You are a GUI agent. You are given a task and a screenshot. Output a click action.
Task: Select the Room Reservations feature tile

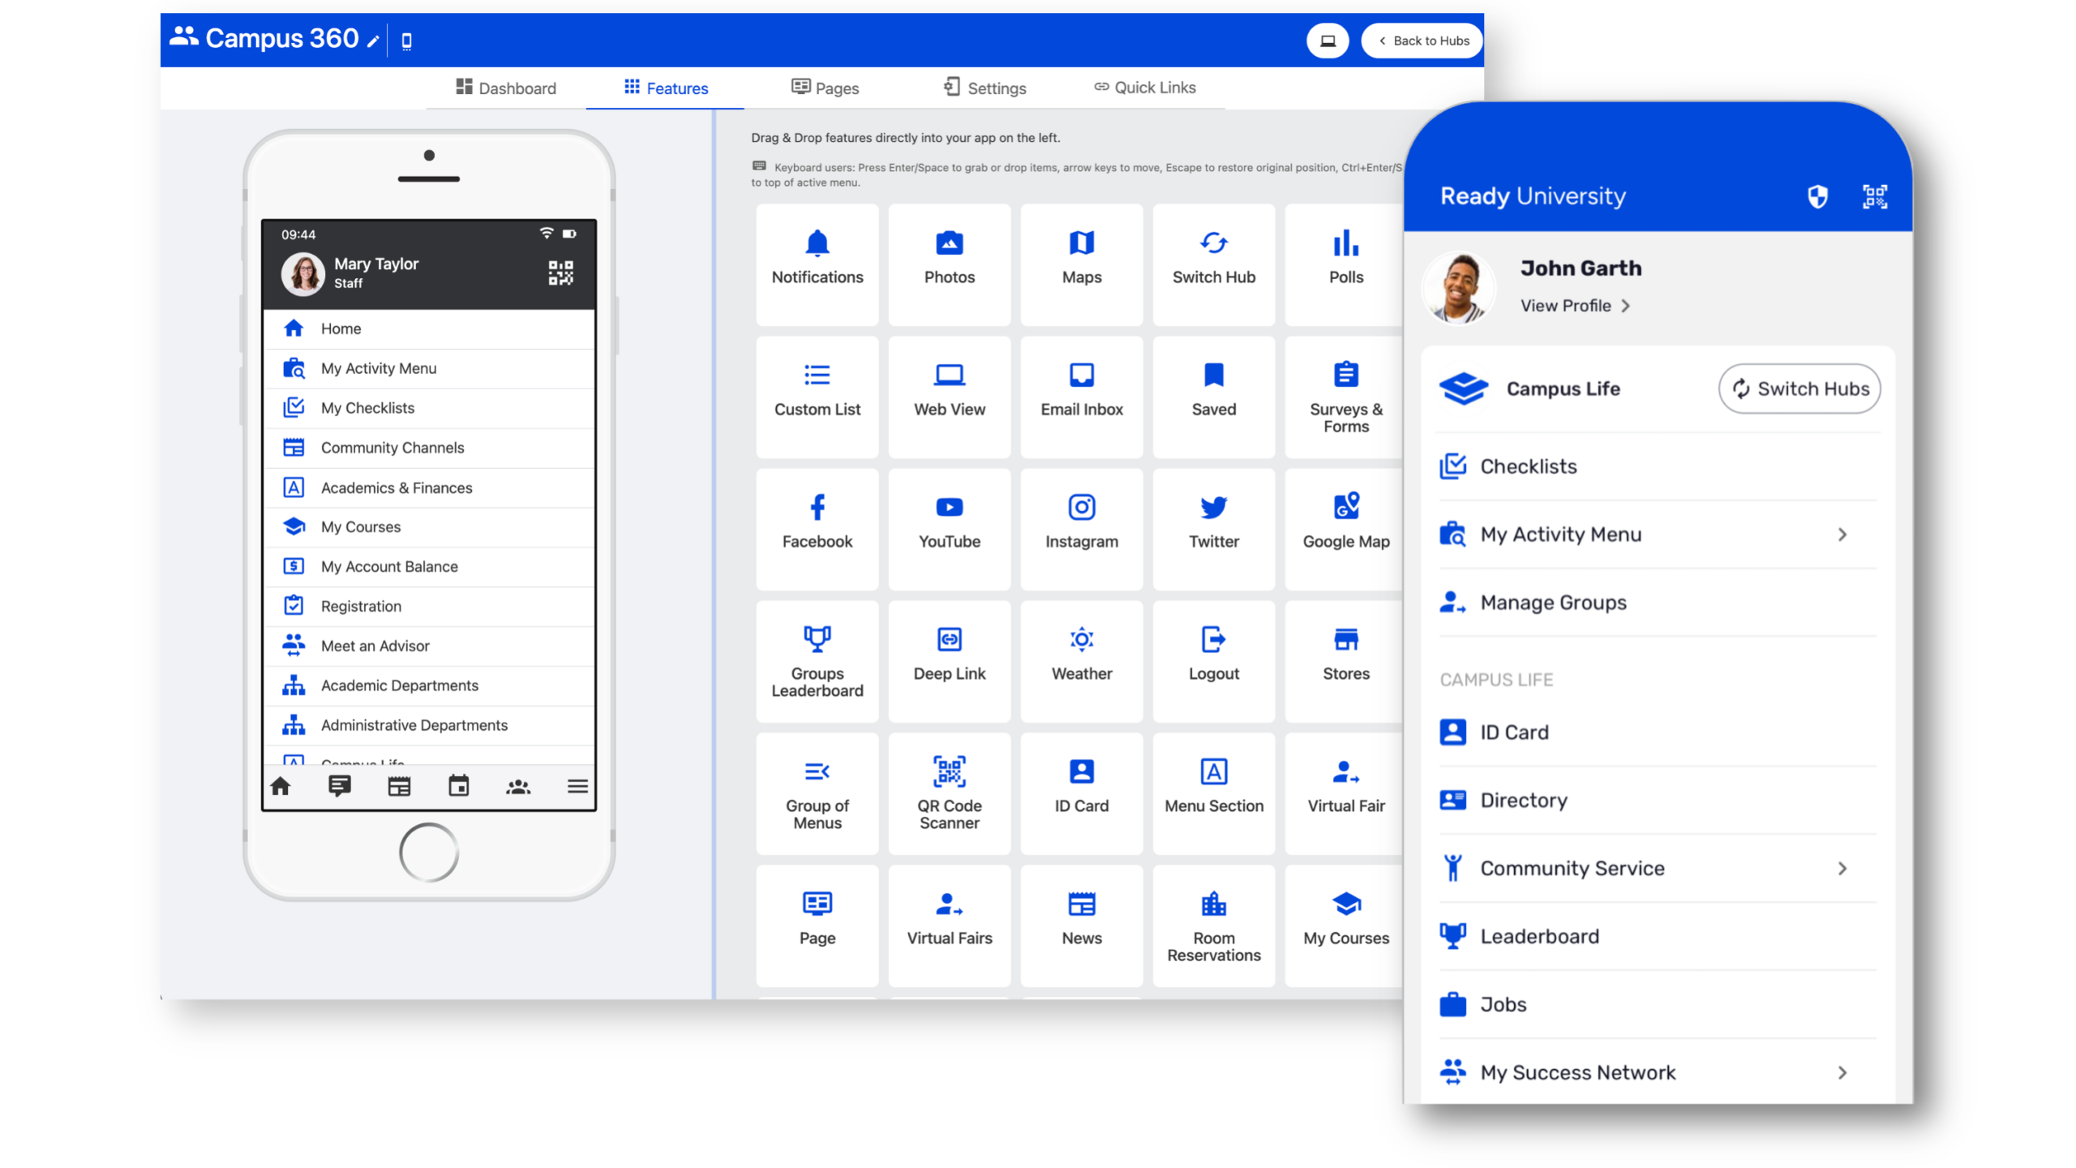click(x=1213, y=925)
